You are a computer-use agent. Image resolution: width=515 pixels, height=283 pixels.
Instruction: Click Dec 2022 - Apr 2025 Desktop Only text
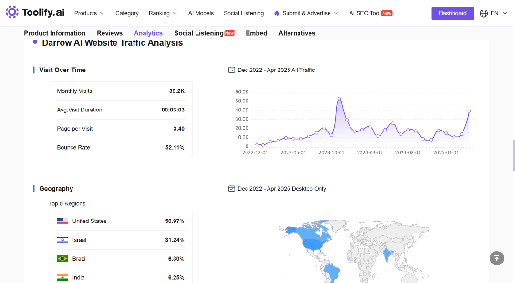point(282,189)
